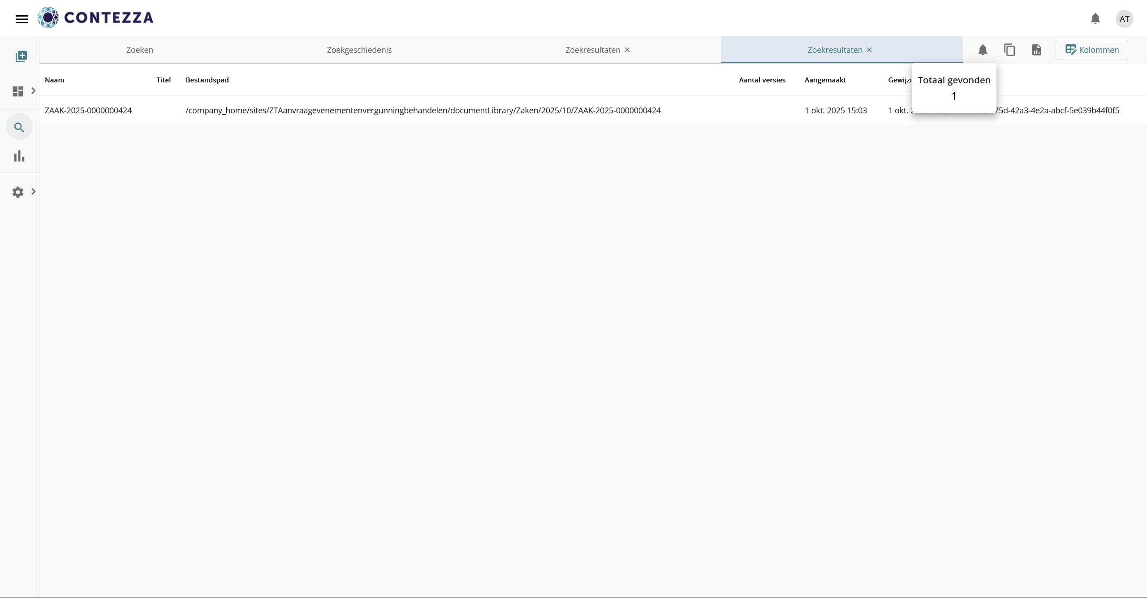Open the dashboard sidebar icon
Image resolution: width=1147 pixels, height=598 pixels.
pos(18,91)
